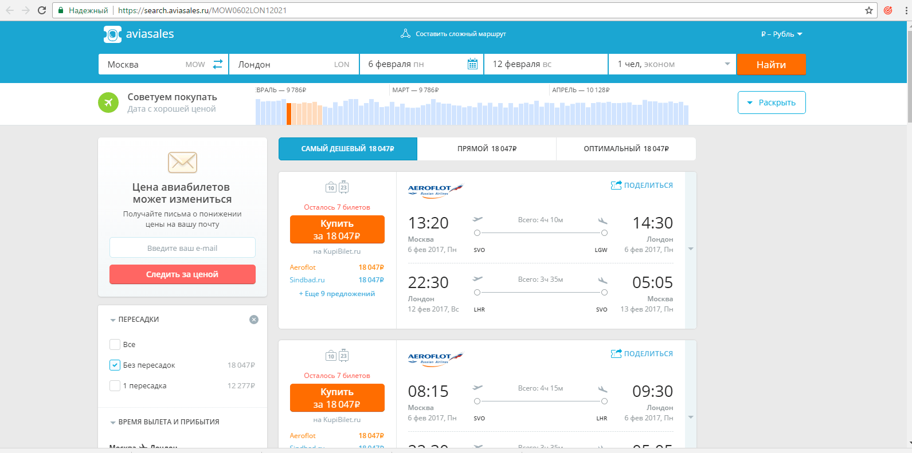Expand second ticket details arrow

pyautogui.click(x=691, y=417)
